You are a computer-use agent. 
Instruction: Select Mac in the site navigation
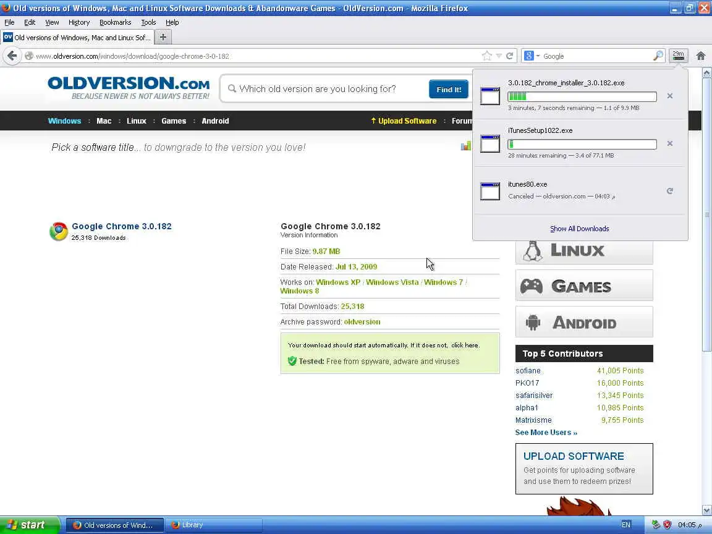click(x=104, y=121)
